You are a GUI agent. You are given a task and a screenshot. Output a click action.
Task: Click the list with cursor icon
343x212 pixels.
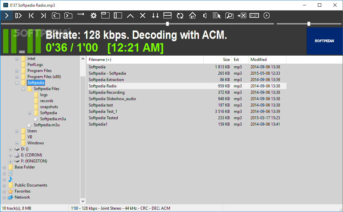(x=217, y=15)
